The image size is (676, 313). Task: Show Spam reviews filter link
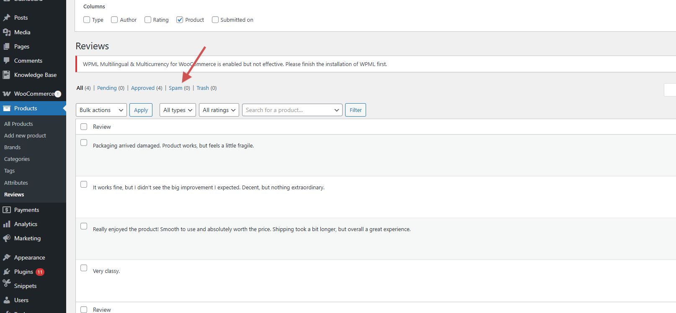[175, 88]
